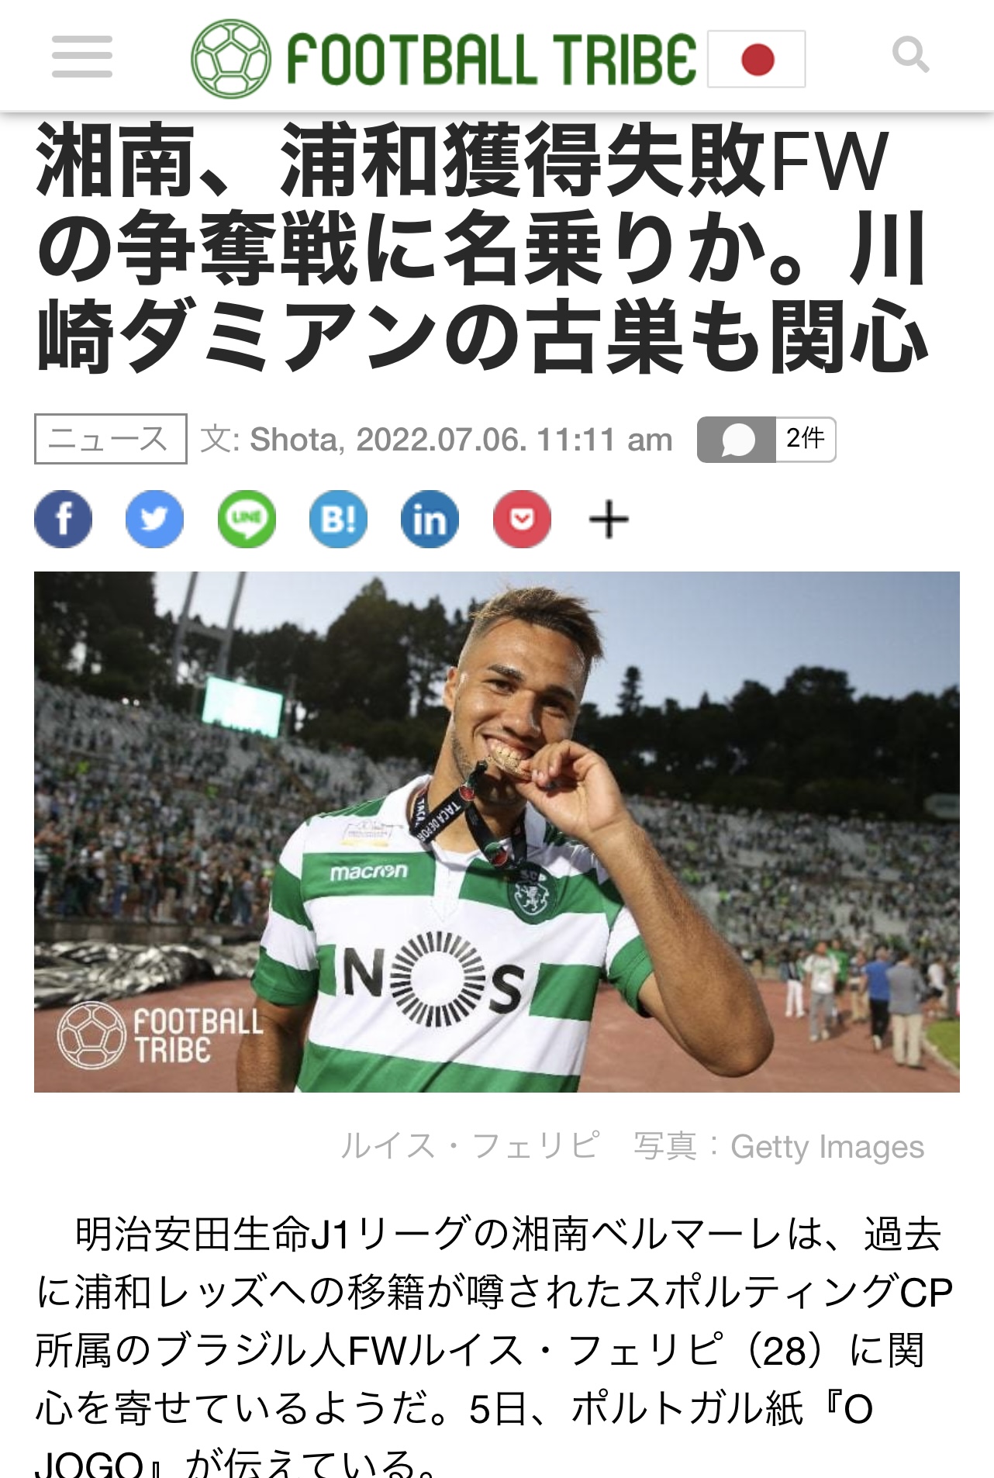The height and width of the screenshot is (1478, 994).
Task: Click the Football Tribe watermark on photo
Action: 160,1035
